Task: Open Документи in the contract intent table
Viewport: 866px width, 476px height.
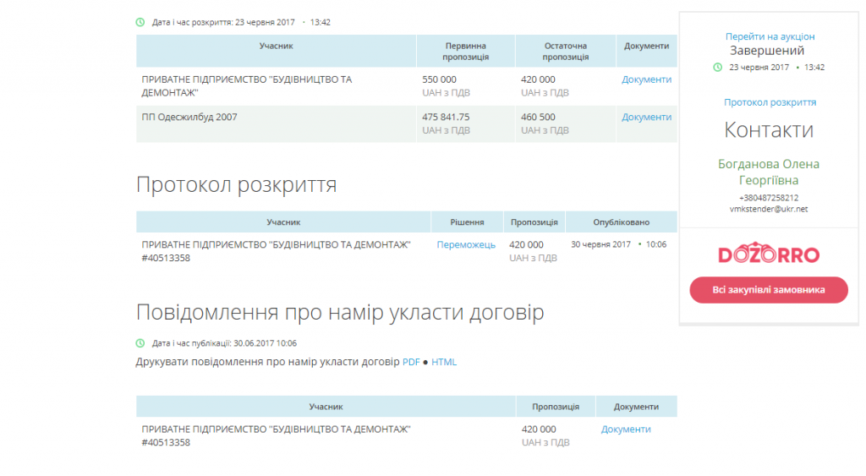Action: (x=626, y=429)
